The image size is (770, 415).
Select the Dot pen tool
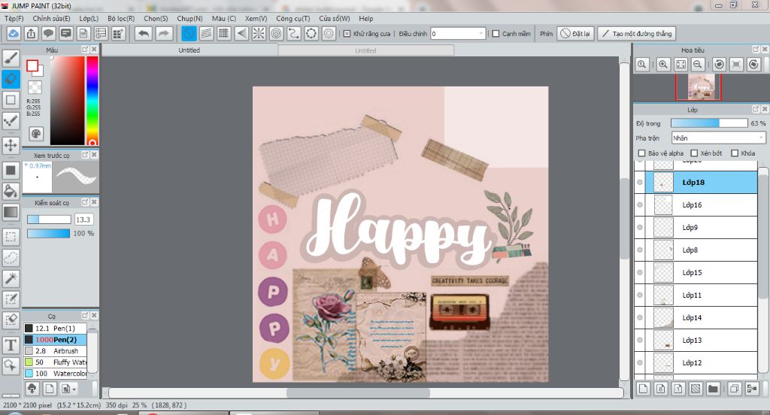coord(11,120)
